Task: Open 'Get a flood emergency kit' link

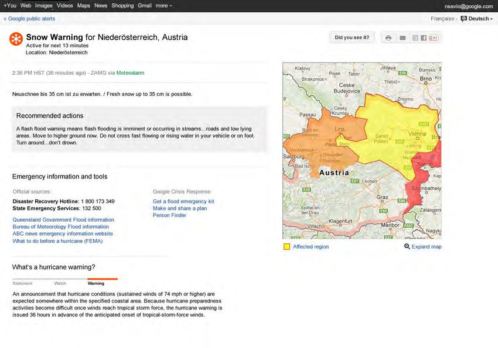Action: pos(183,201)
